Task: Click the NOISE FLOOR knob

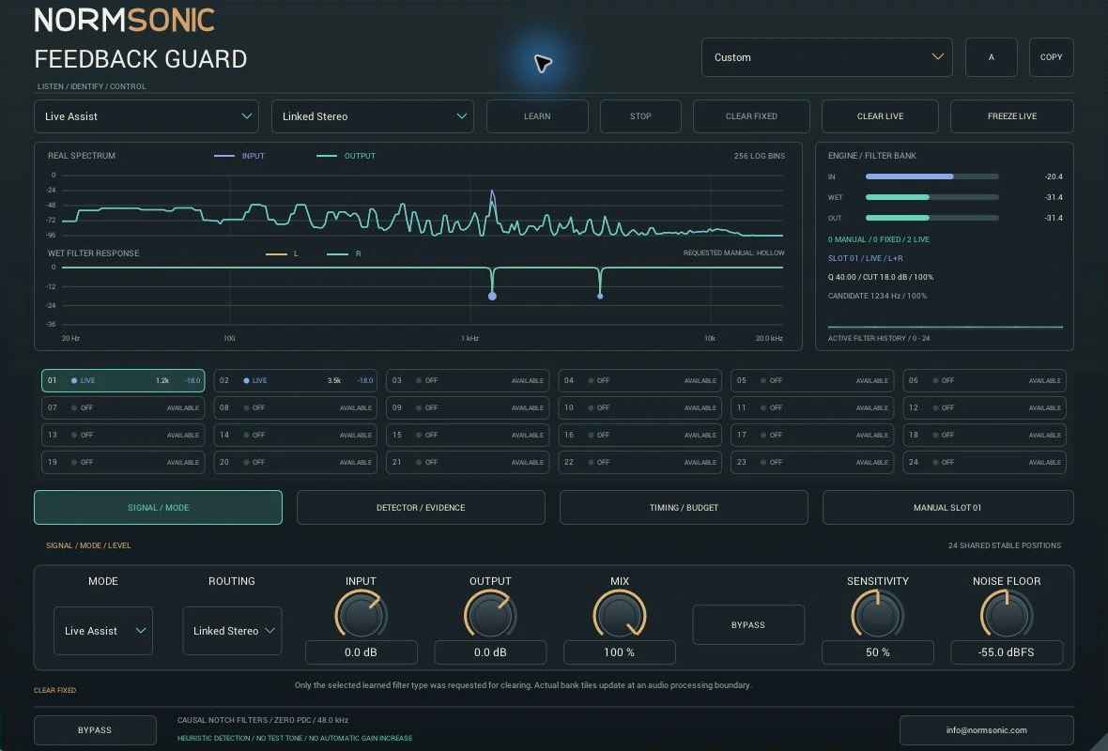Action: click(x=1007, y=616)
